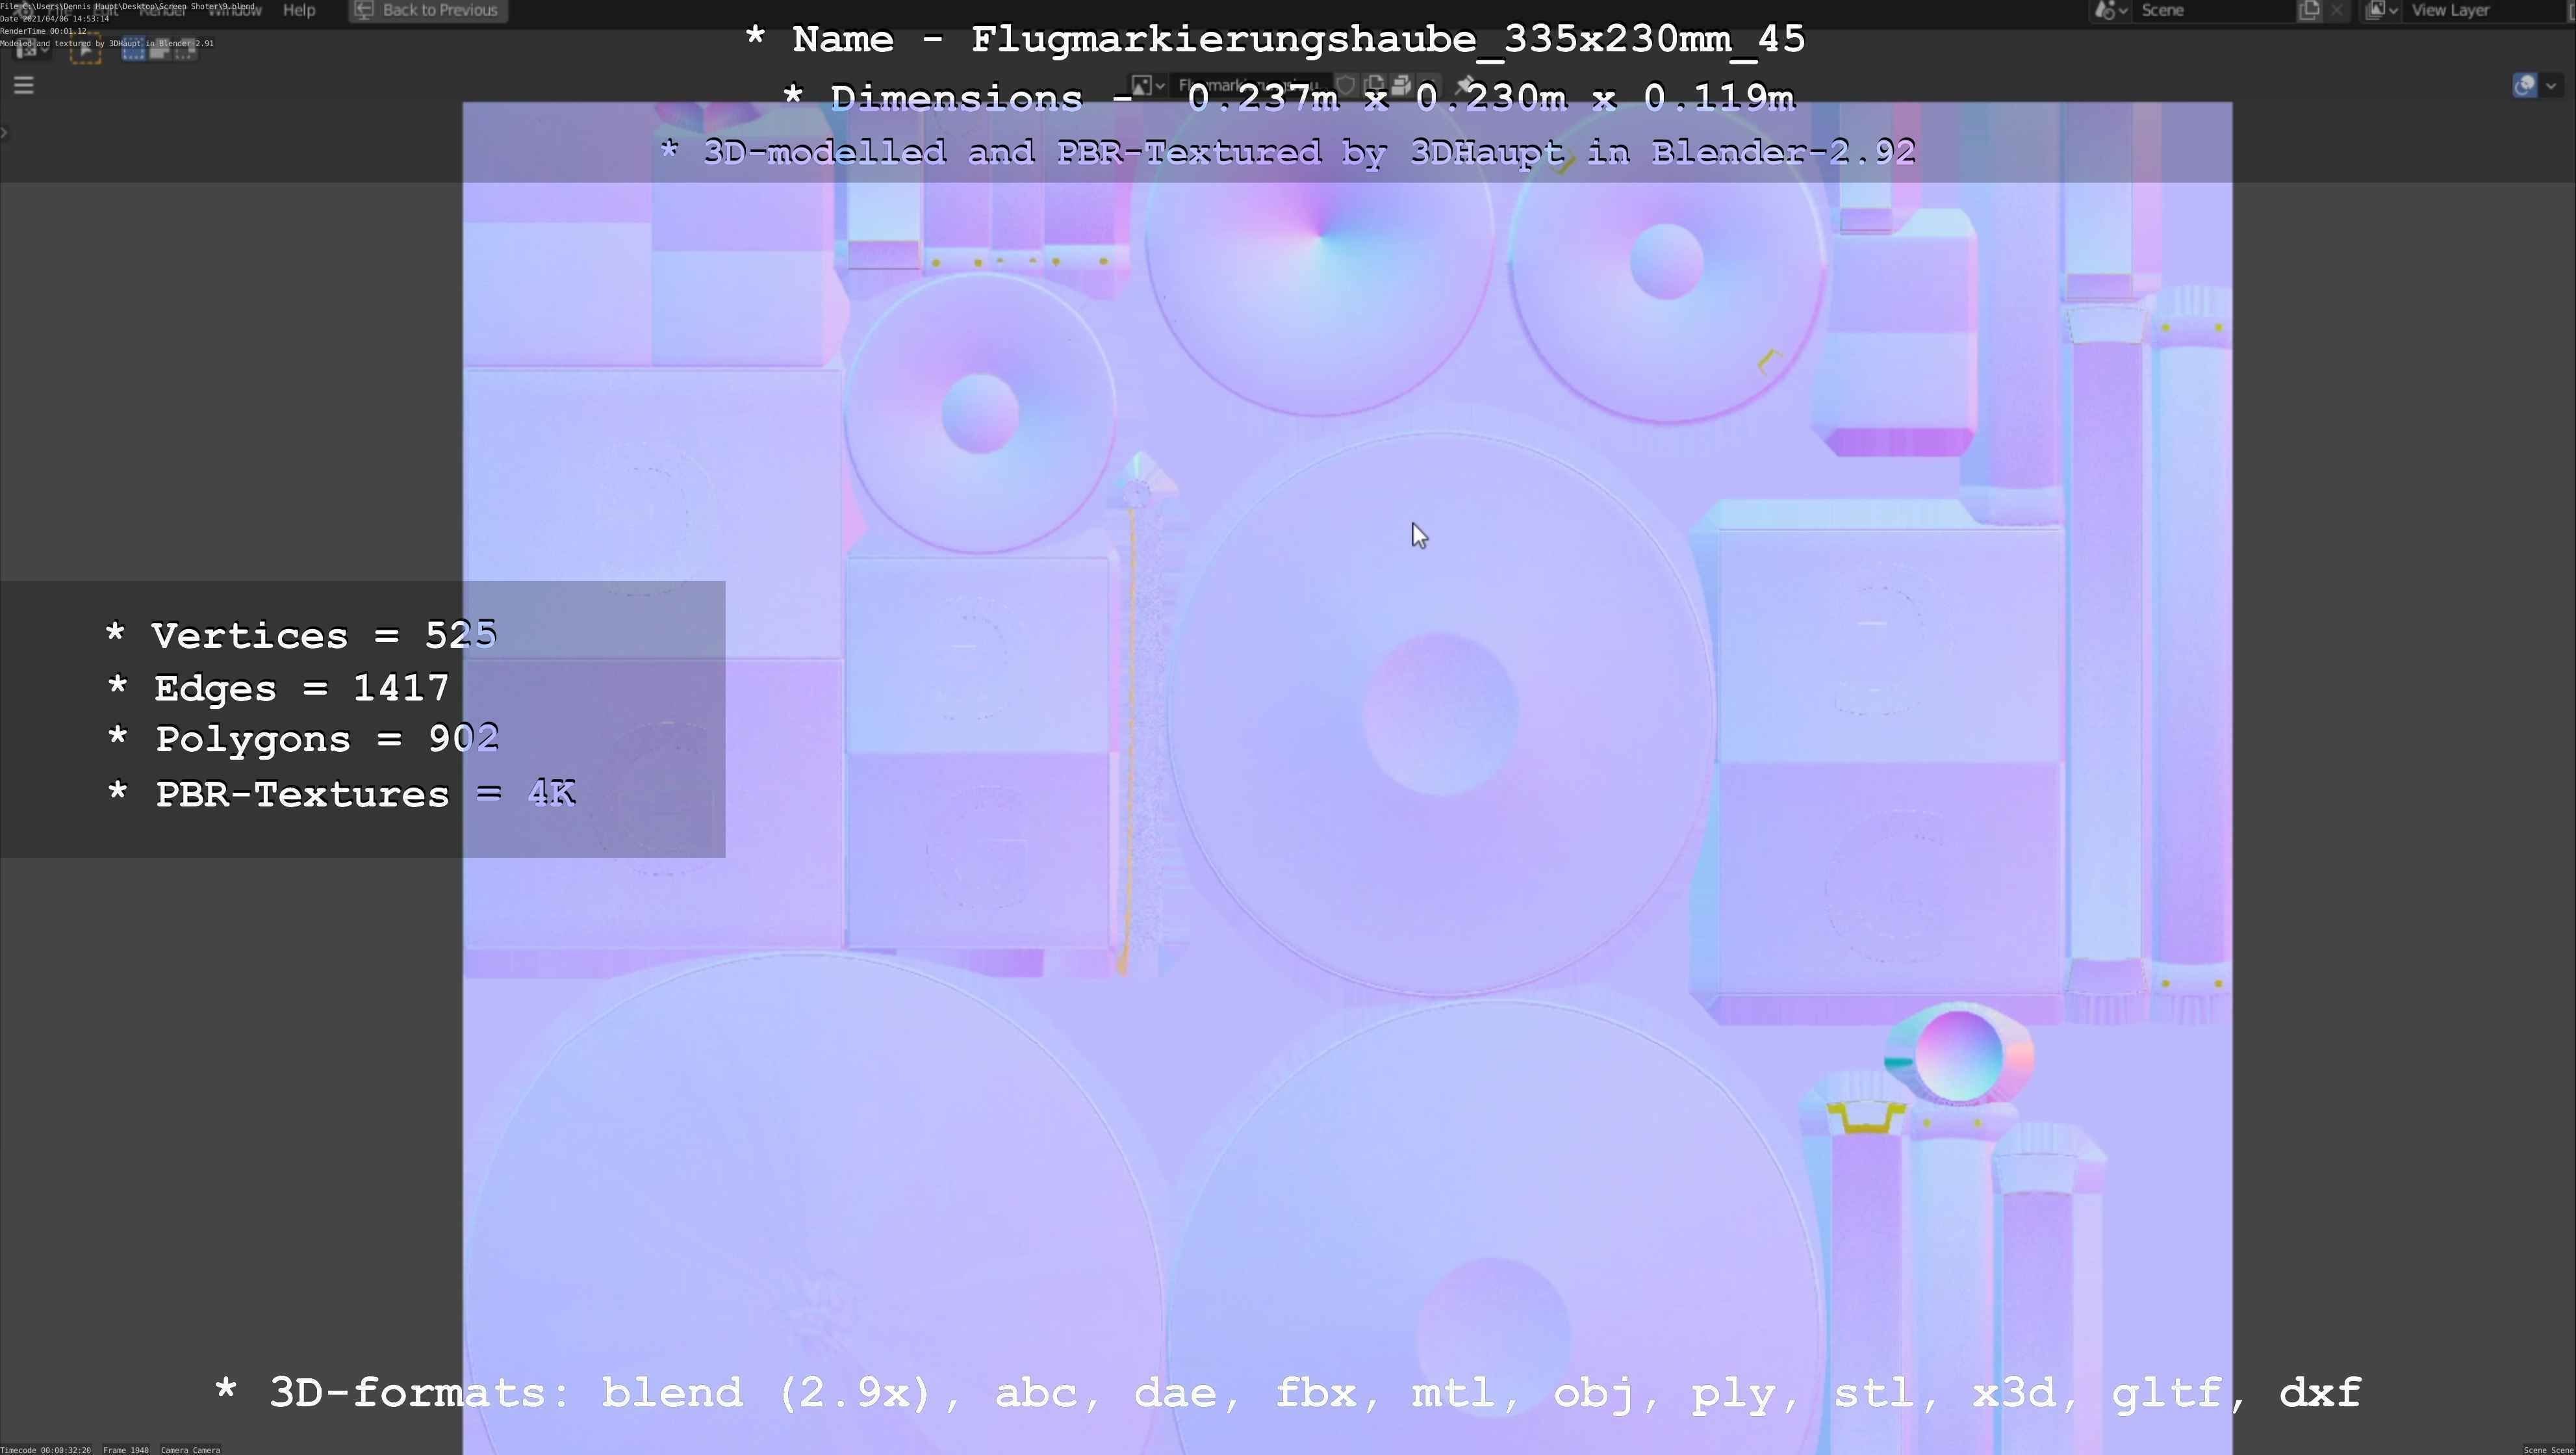The image size is (2576, 1455).
Task: Expand the gizmo options dropdown arrow
Action: (x=2552, y=85)
